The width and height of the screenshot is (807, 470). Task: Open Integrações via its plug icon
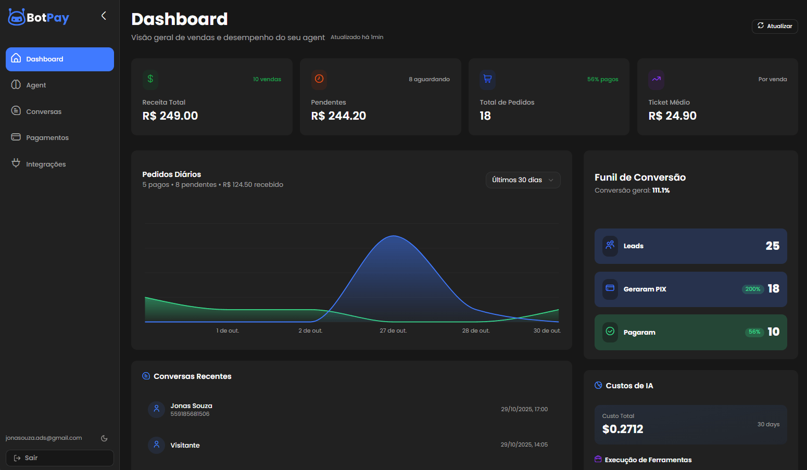pyautogui.click(x=15, y=163)
